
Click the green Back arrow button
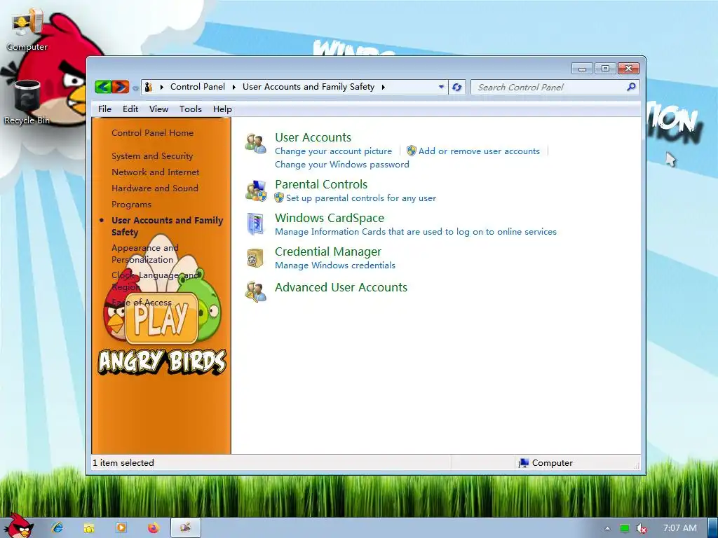104,86
